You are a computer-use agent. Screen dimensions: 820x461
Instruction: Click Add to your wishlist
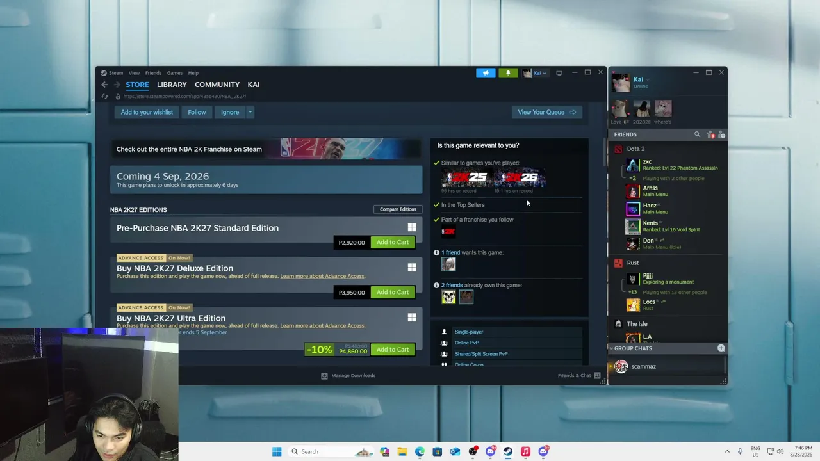pos(147,112)
